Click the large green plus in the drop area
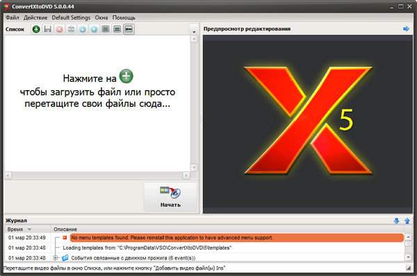417x276 pixels. tap(126, 76)
